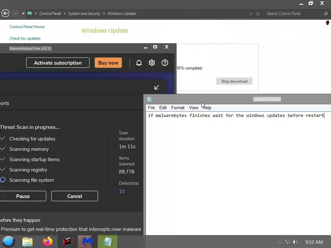Click Malwarebytes Free 4.5.33 title text

coord(30,48)
